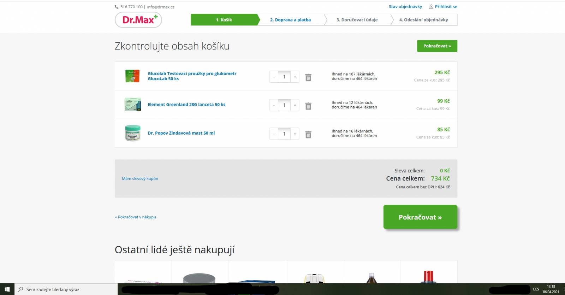
Task: Open the taskbar clock showing 13:18
Action: click(x=551, y=289)
